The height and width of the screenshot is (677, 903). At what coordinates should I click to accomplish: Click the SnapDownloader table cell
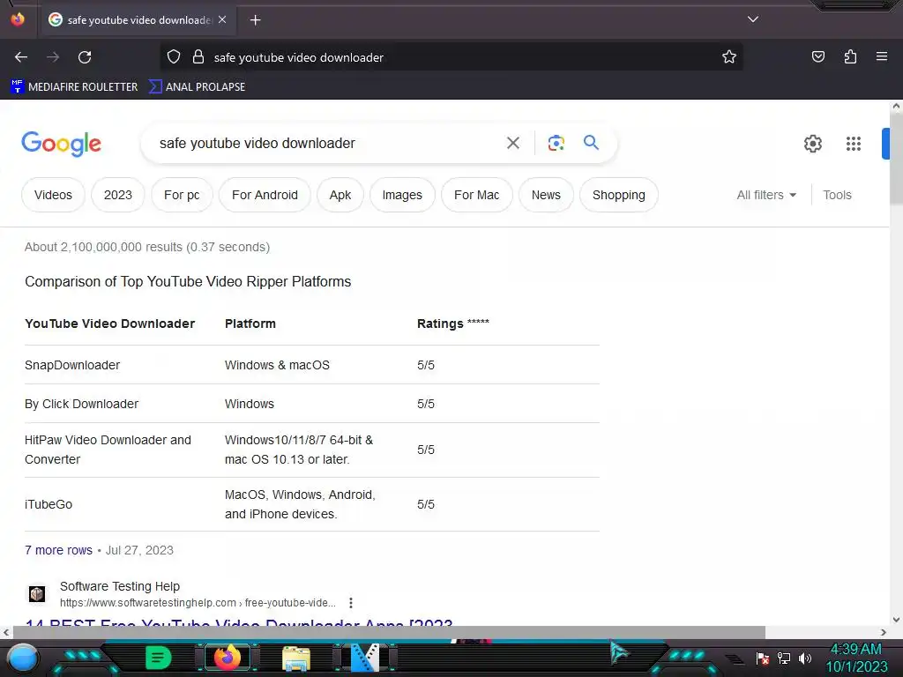click(72, 365)
